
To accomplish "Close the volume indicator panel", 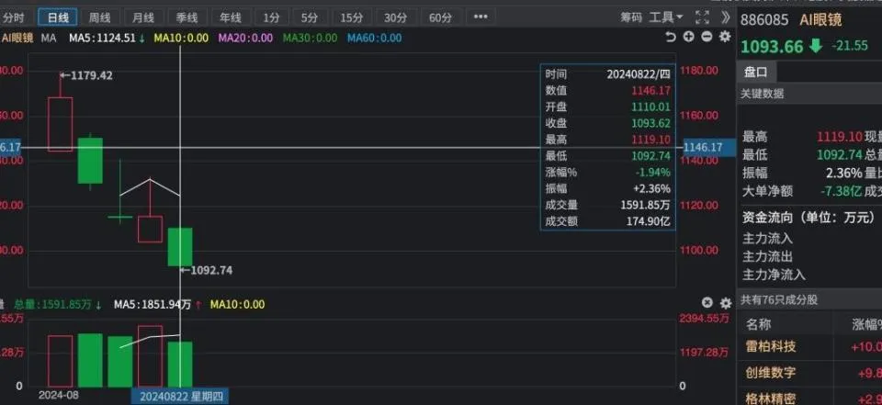I will point(707,303).
